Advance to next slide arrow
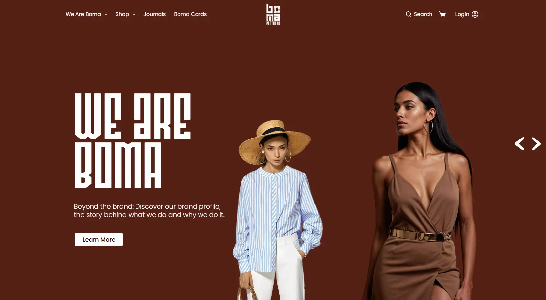 tap(536, 144)
